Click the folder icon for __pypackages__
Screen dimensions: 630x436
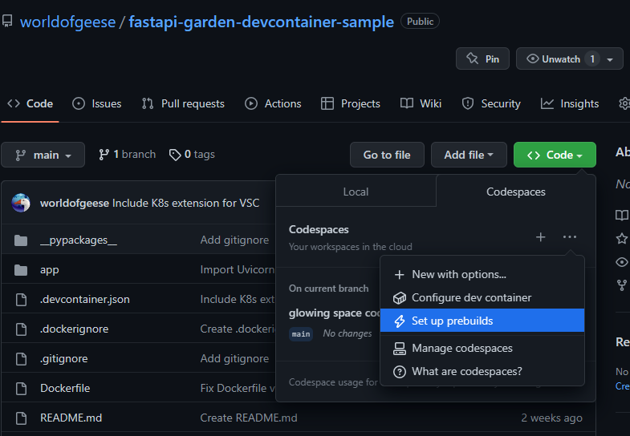pos(21,240)
